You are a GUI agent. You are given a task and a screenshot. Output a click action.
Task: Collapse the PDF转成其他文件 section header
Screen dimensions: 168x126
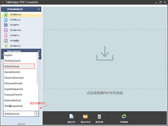point(21,9)
